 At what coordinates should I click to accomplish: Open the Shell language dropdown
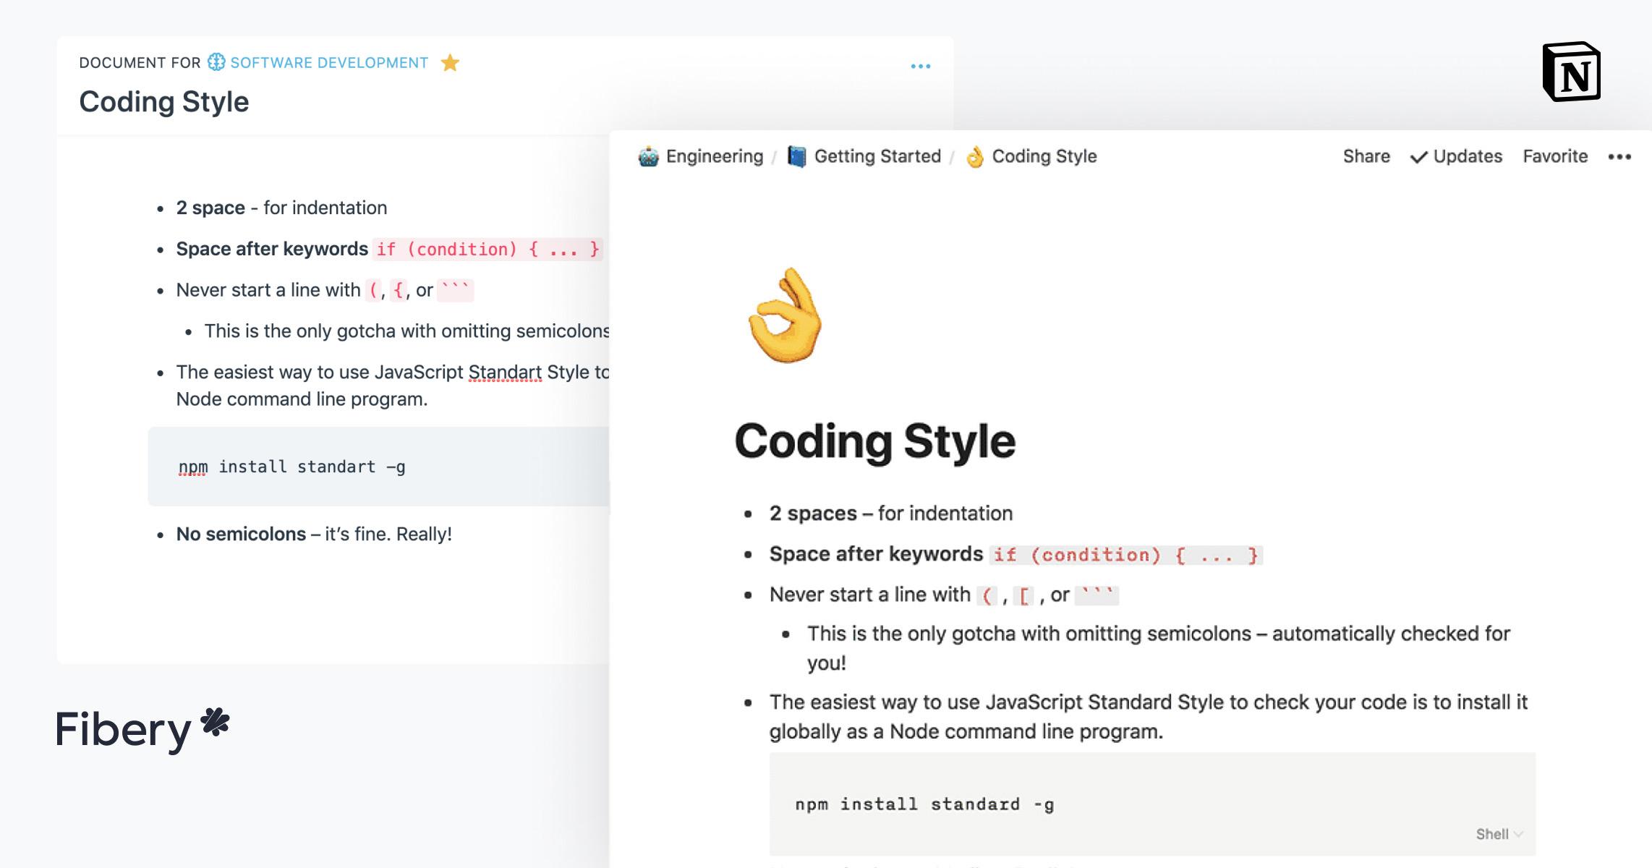coord(1499,834)
